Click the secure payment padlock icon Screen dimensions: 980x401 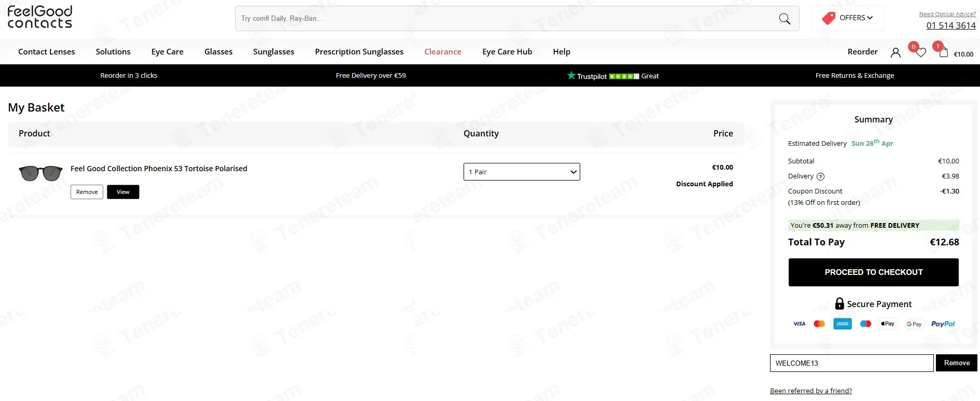click(x=839, y=303)
